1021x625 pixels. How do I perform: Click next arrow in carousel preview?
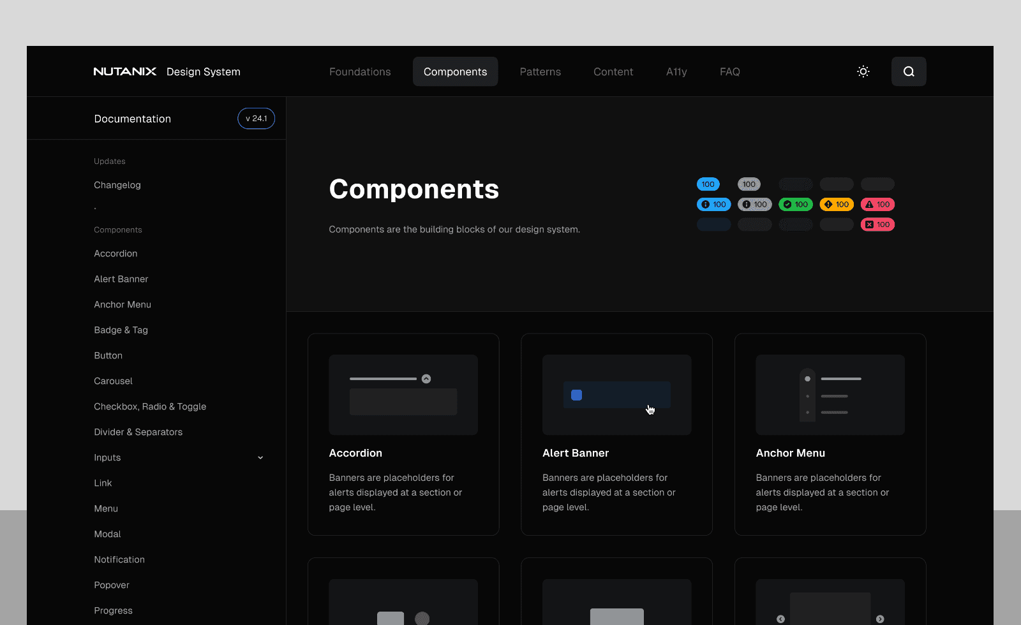pyautogui.click(x=880, y=619)
